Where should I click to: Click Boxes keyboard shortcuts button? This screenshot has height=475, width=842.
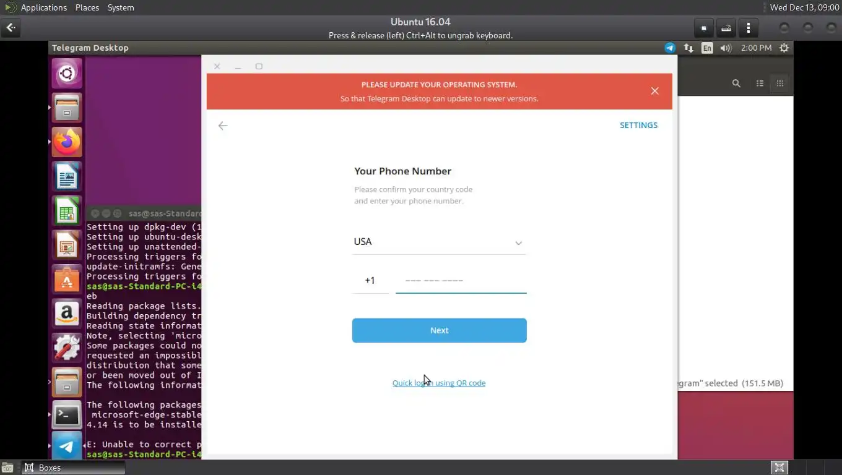tap(726, 28)
